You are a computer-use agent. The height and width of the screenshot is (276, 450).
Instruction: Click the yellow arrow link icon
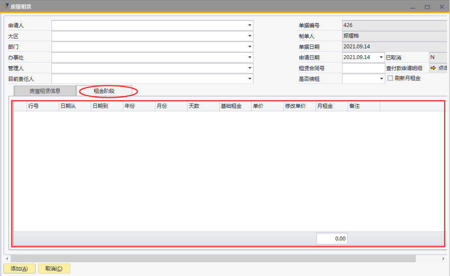[x=433, y=68]
